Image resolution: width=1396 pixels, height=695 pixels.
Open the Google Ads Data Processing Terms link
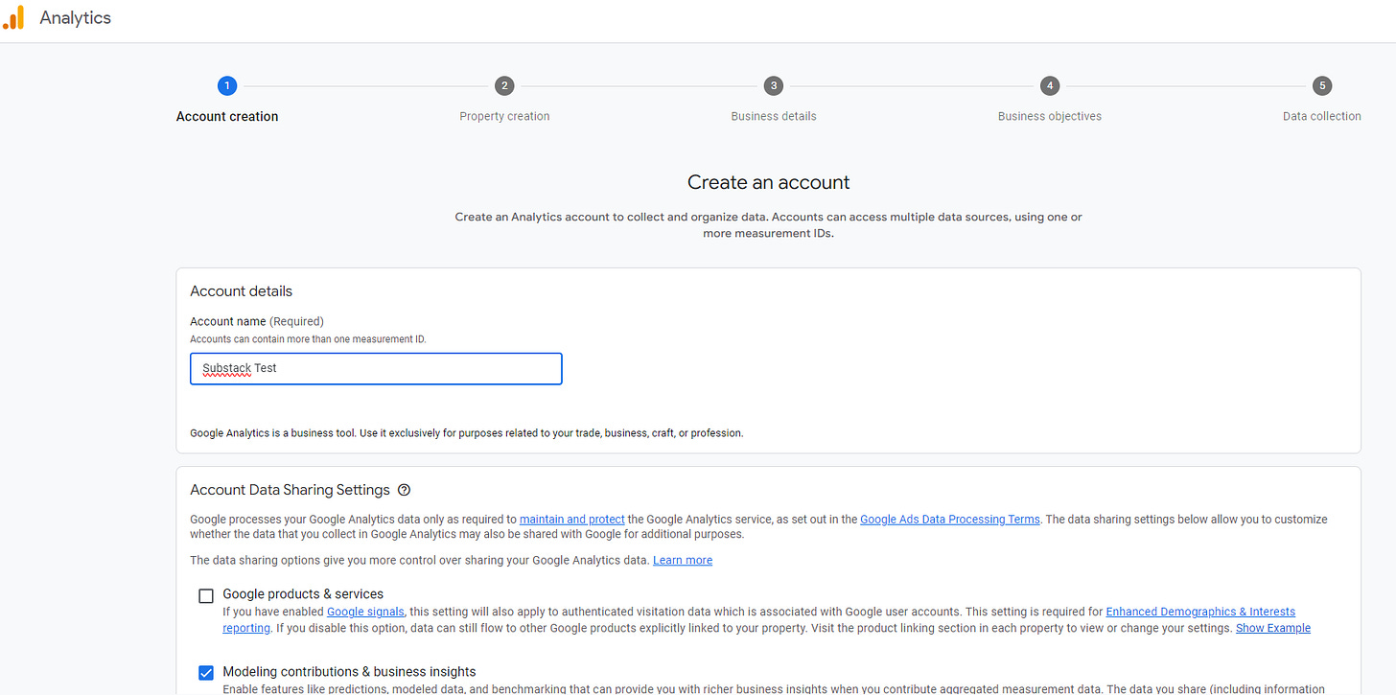[x=949, y=519]
